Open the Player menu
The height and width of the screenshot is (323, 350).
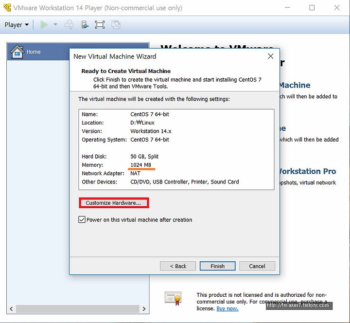pyautogui.click(x=17, y=25)
